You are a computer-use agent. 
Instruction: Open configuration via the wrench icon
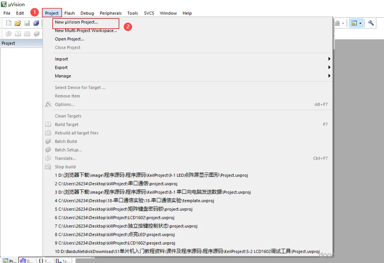371,23
